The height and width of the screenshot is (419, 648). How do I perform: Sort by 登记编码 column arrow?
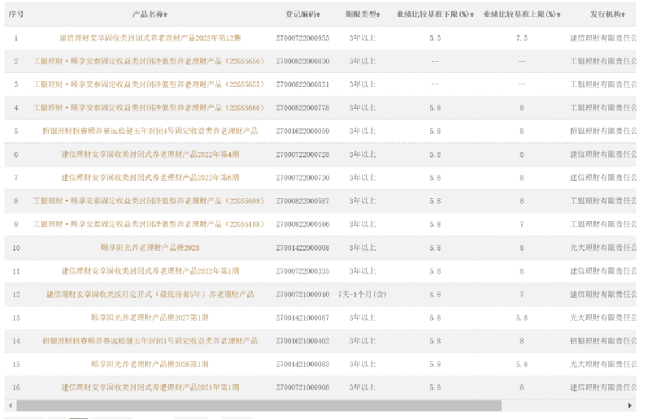[319, 15]
